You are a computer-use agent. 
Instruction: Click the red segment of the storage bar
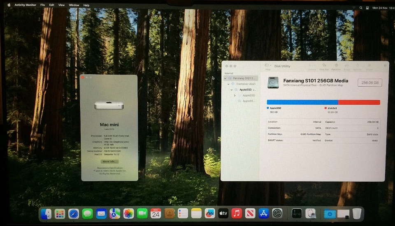click(x=359, y=102)
